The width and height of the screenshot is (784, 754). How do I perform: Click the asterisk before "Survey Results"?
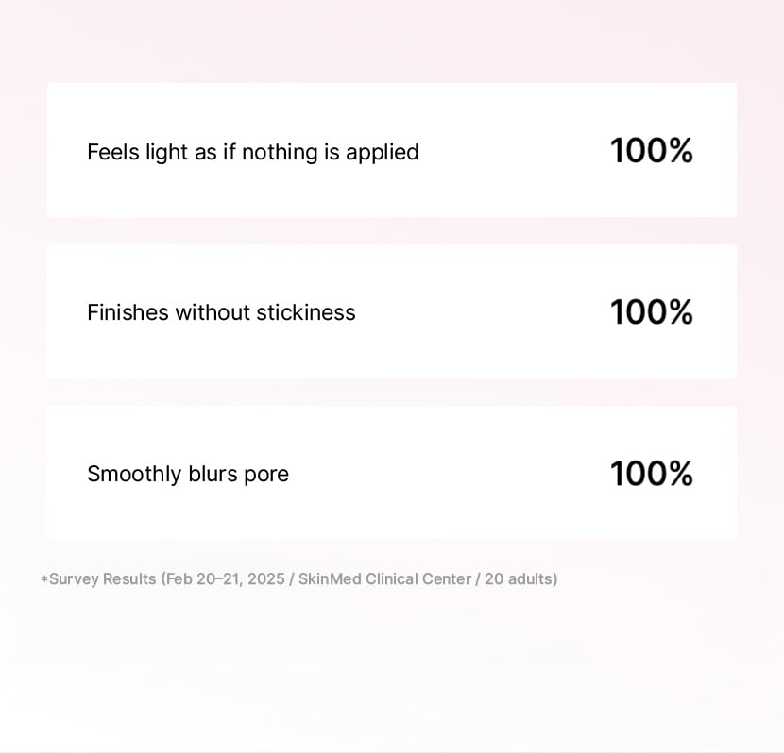pyautogui.click(x=44, y=579)
